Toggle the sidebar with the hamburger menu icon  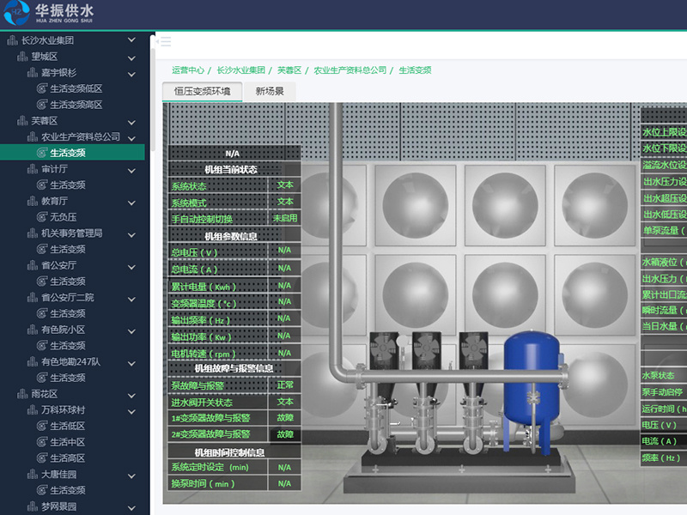[x=166, y=42]
